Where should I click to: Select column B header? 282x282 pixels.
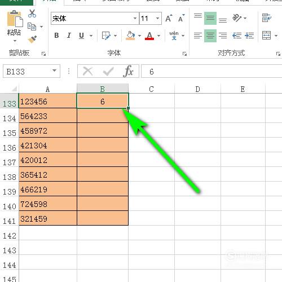(103, 89)
